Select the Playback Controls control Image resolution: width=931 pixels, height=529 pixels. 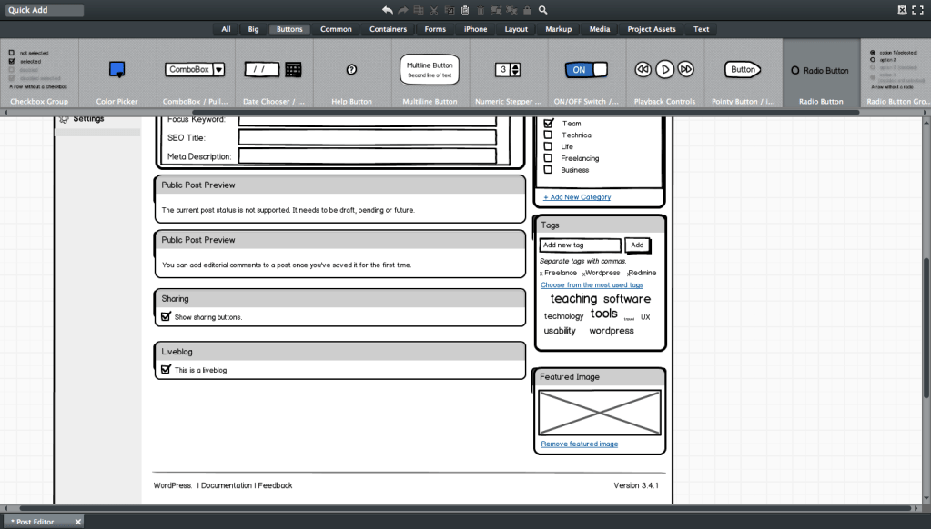pyautogui.click(x=663, y=69)
